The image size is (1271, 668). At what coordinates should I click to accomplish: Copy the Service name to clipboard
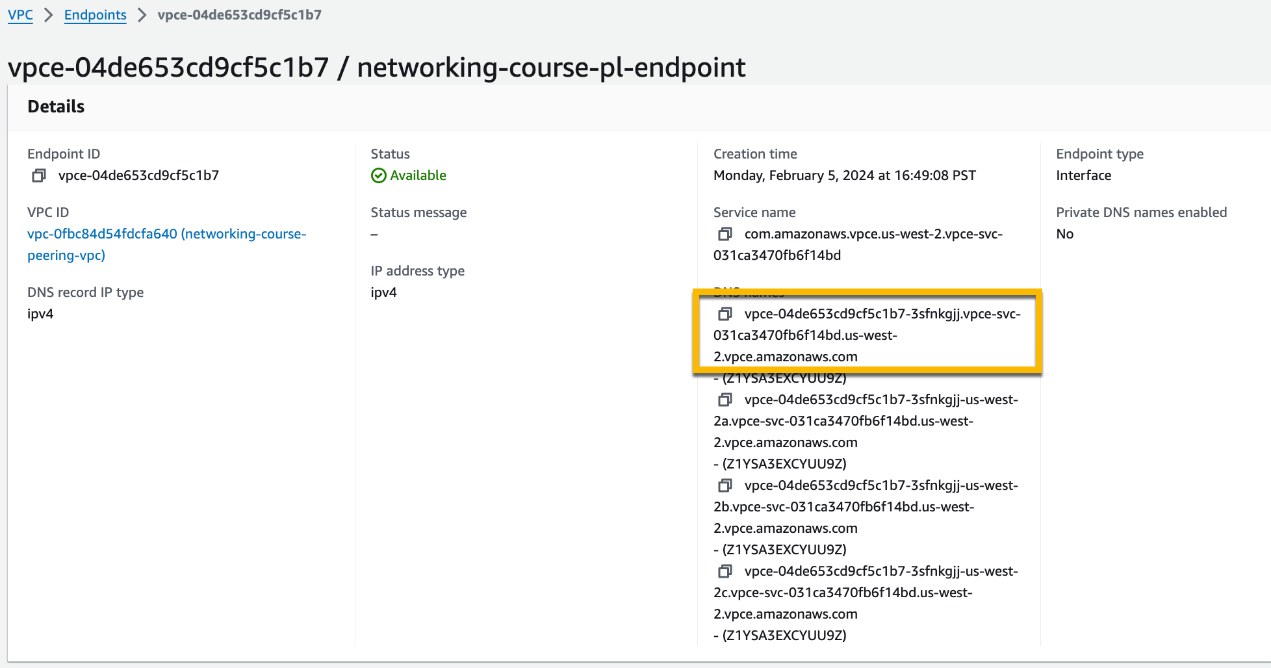723,235
